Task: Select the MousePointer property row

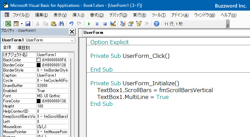Action: pyautogui.click(x=35, y=132)
